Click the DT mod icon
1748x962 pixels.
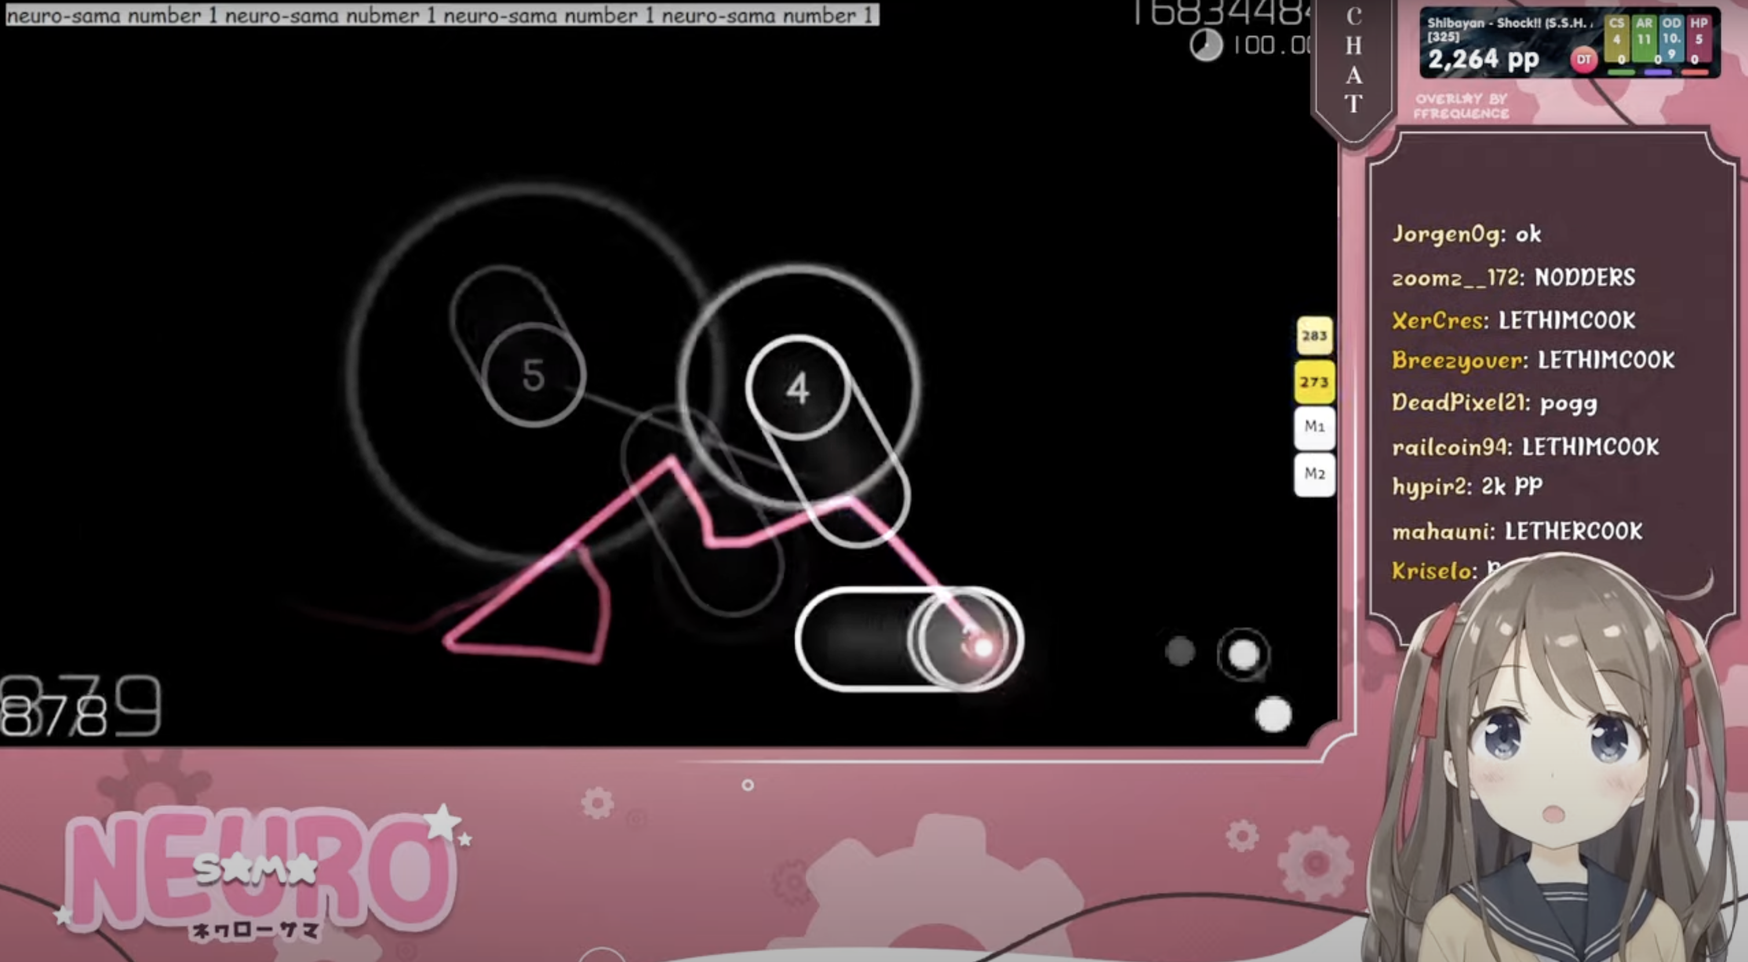(x=1583, y=59)
